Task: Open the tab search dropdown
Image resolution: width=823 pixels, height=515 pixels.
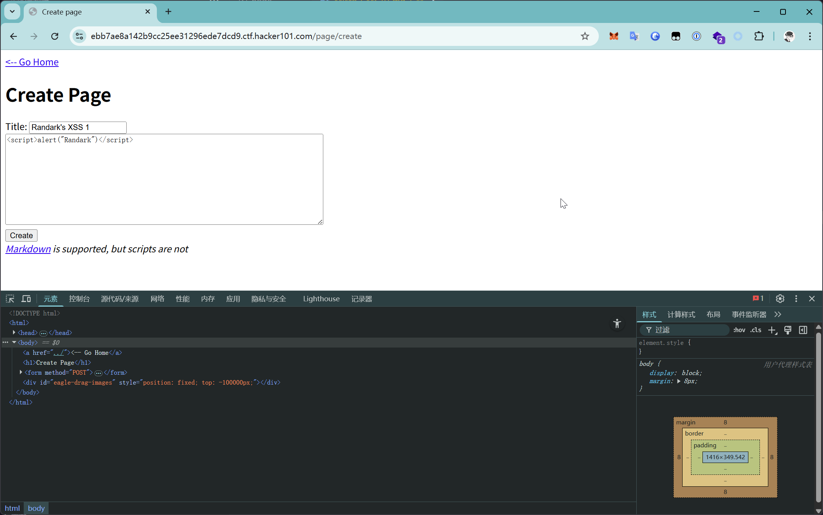Action: [12, 12]
